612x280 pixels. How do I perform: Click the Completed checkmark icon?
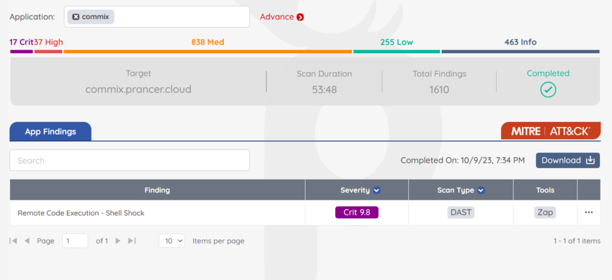(x=548, y=90)
